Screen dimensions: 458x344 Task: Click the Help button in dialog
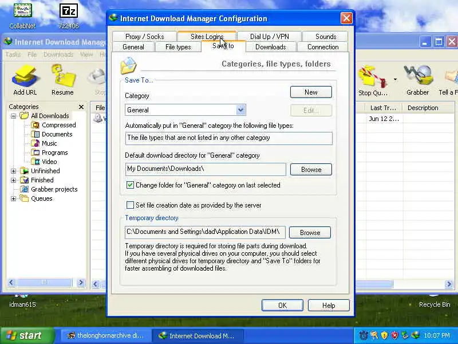tap(329, 306)
